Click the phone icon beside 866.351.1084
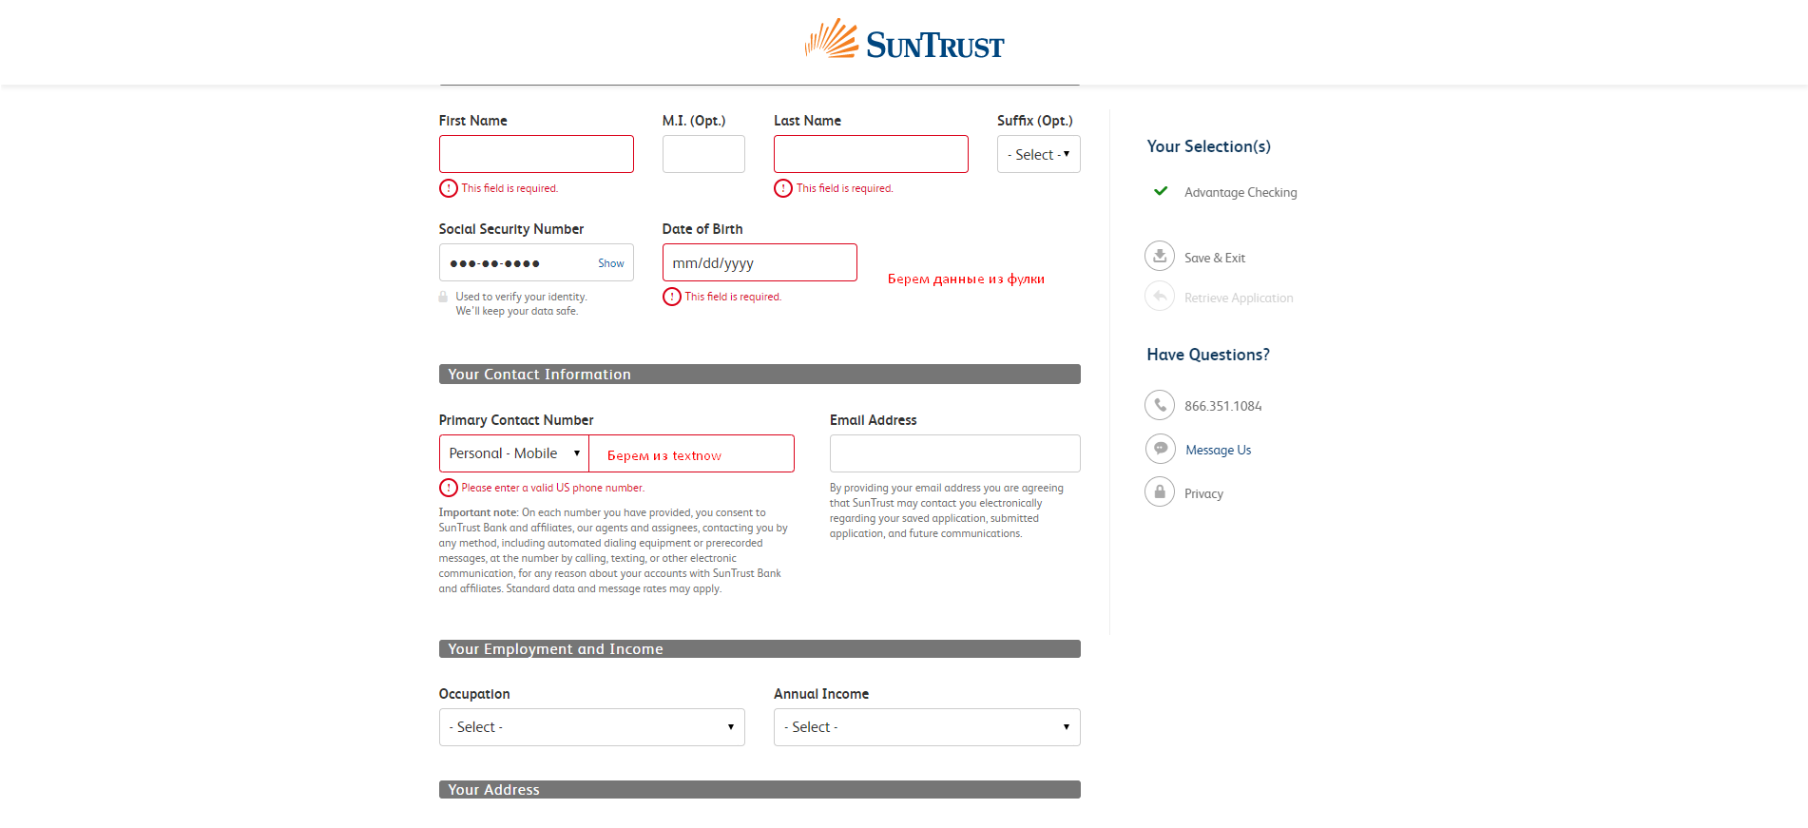 (x=1160, y=405)
